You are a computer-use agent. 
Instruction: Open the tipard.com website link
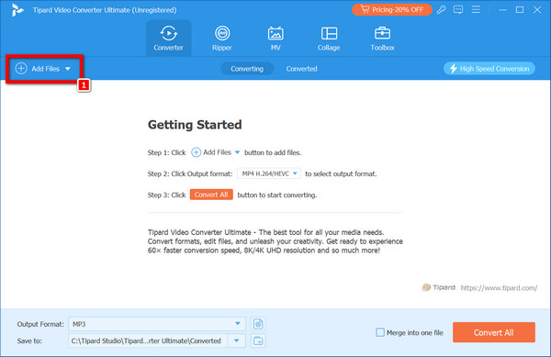pos(499,288)
